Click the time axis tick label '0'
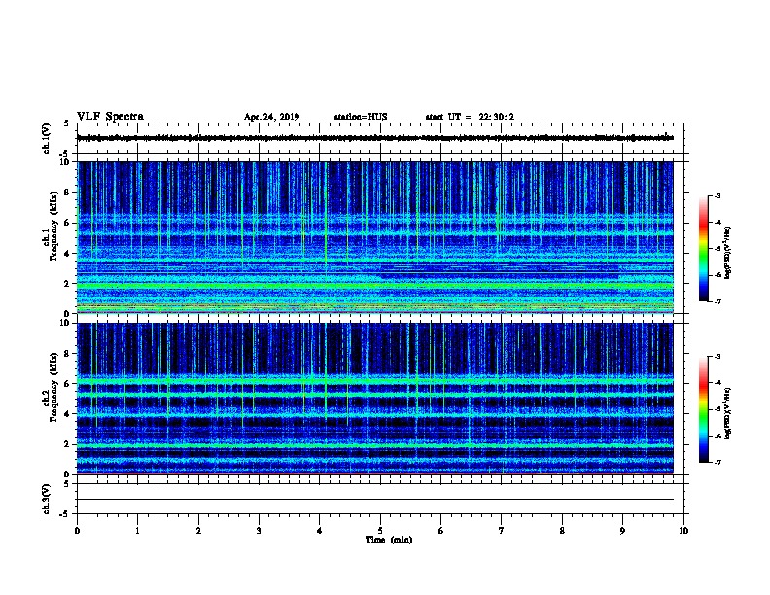 [x=77, y=531]
